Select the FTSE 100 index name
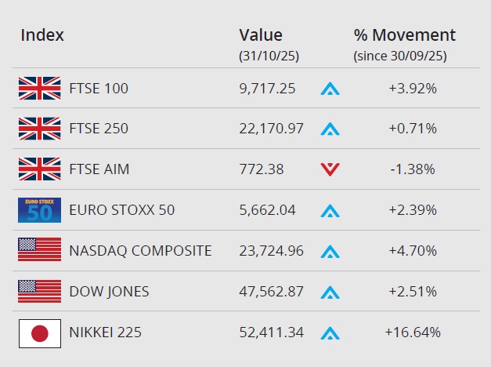Screen dimensions: 491x367 coord(99,89)
